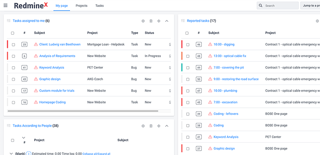Image resolution: width=320 pixels, height=155 pixels.
Task: Open the Tasks assigned to me link
Action: click(29, 21)
